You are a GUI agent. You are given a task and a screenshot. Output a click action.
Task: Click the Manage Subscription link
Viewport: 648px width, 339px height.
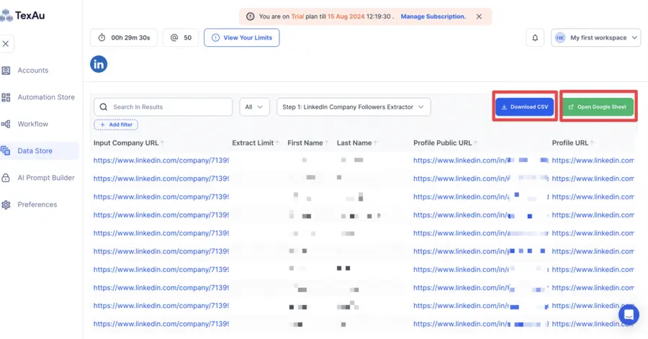pyautogui.click(x=433, y=17)
